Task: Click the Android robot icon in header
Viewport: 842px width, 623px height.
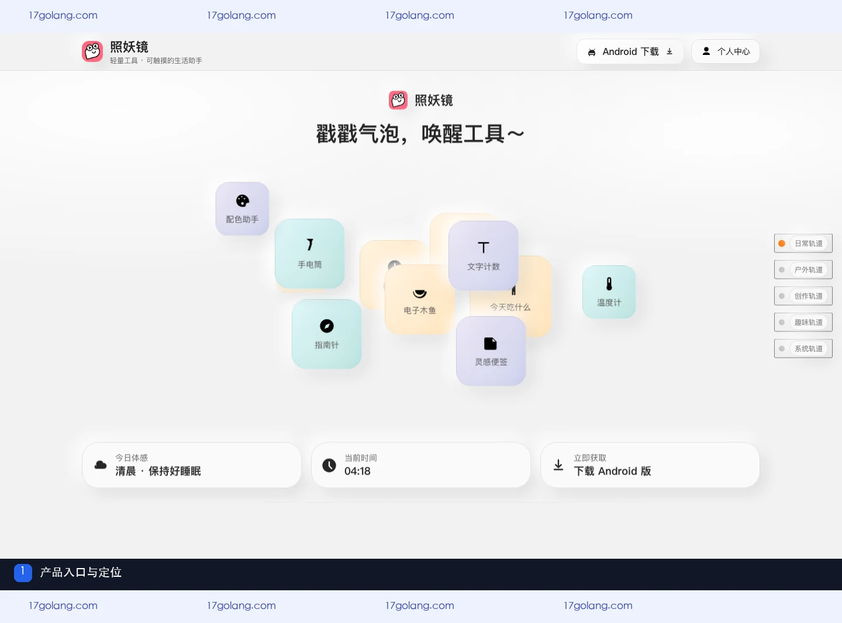Action: point(591,52)
